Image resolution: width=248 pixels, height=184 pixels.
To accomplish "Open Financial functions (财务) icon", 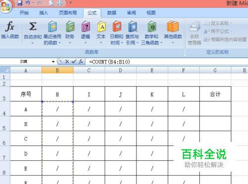I will click(70, 26).
